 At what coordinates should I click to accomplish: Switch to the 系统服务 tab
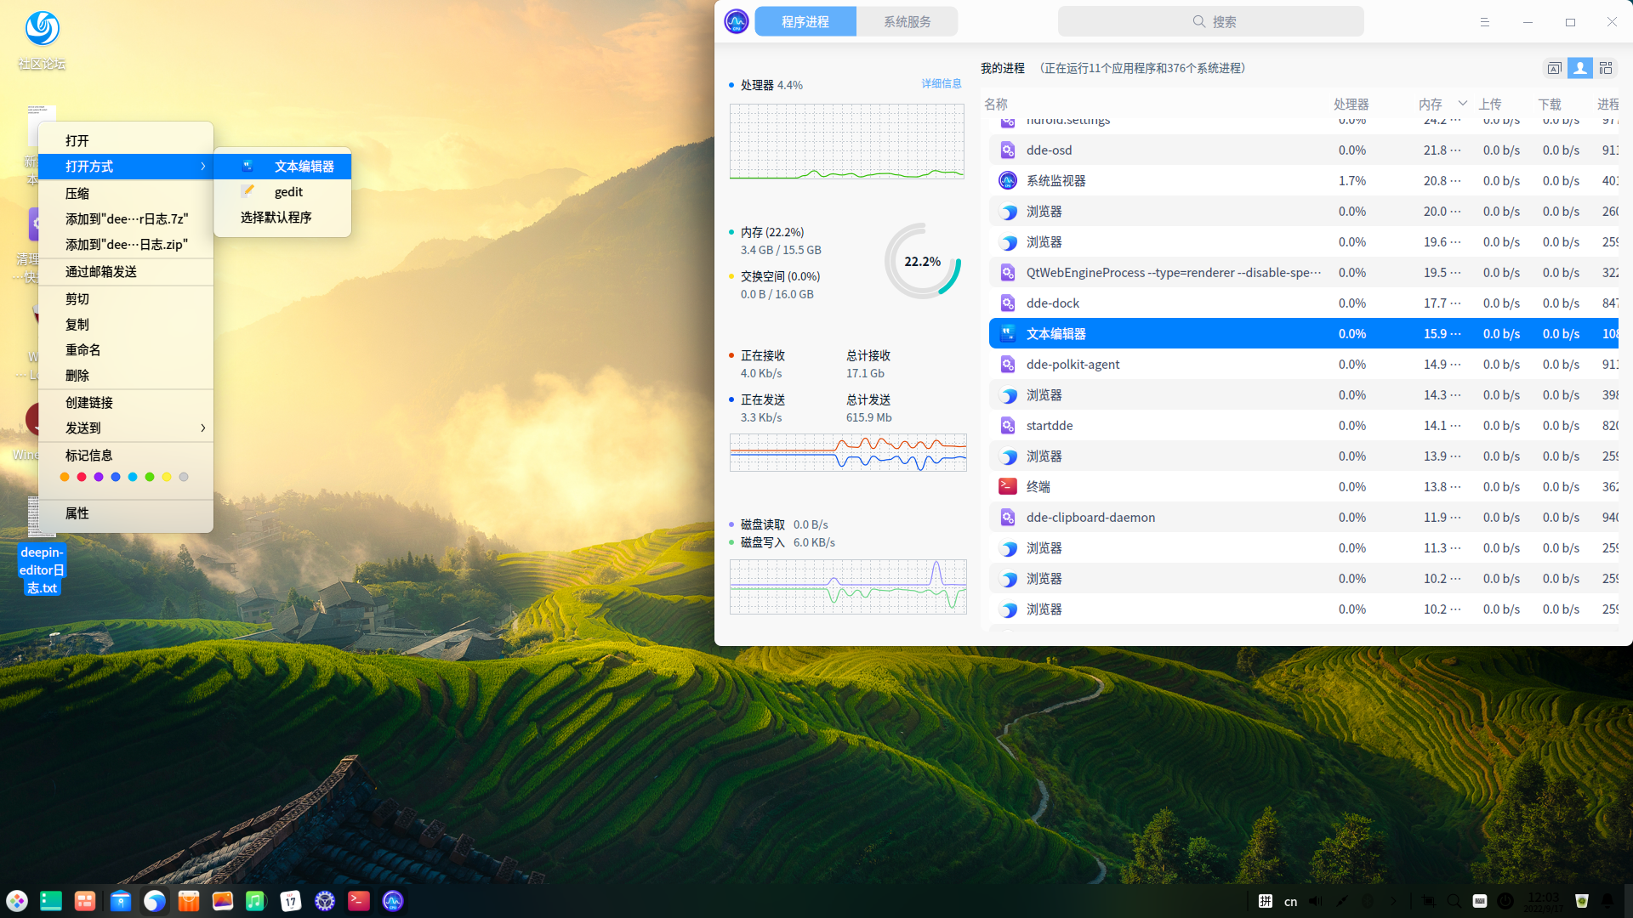tap(907, 22)
